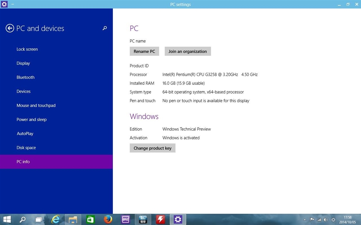Open the red lightning bolt taskbar app
Screen dimensions: 361x225
click(160, 219)
